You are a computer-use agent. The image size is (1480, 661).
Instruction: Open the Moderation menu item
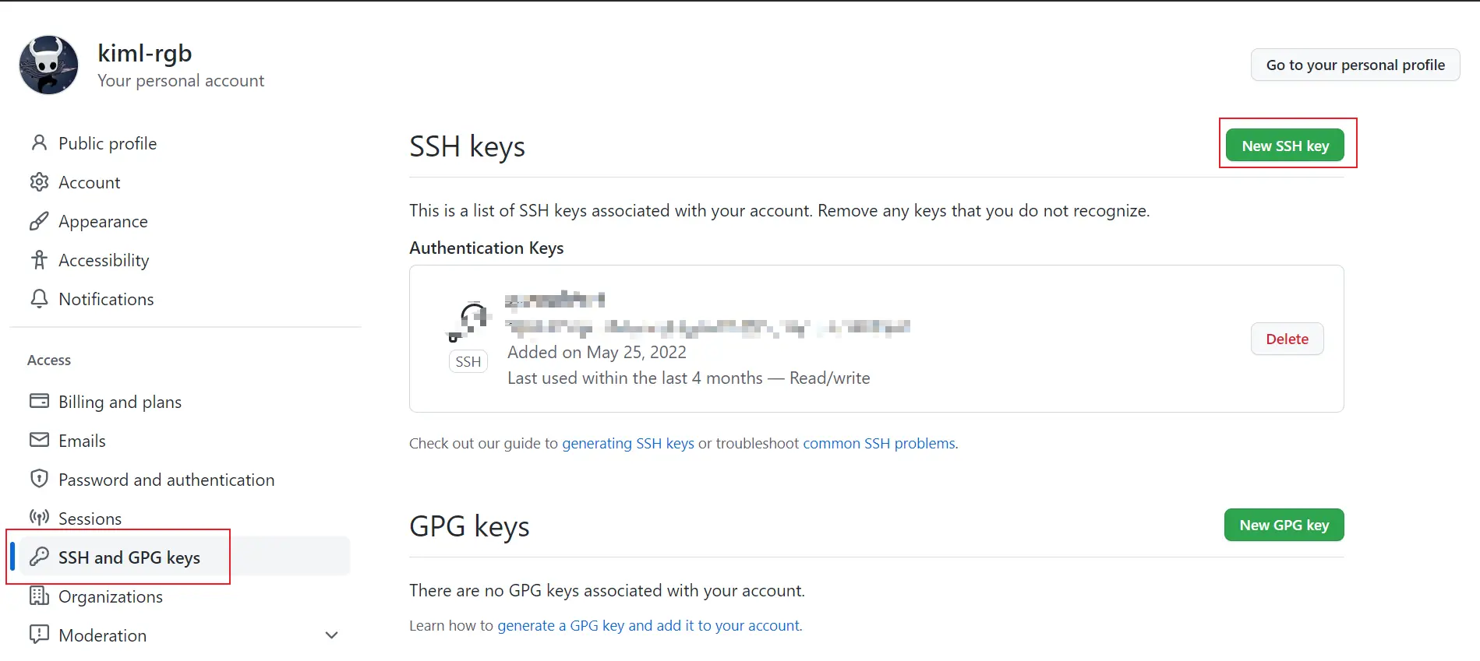click(103, 635)
